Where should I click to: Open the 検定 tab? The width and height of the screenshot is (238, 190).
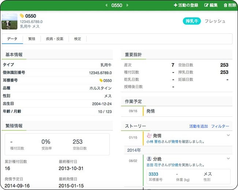[x=78, y=39]
